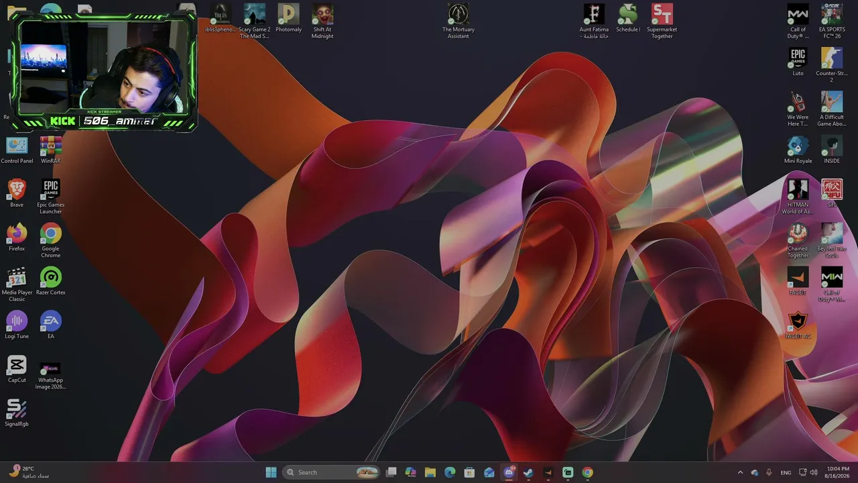The image size is (858, 483).
Task: Switch to FACEIT on the taskbar
Action: pyautogui.click(x=548, y=472)
